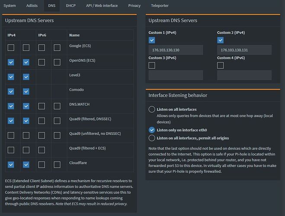Switch to the Teleporter tab
285x216 pixels.
coord(160,6)
